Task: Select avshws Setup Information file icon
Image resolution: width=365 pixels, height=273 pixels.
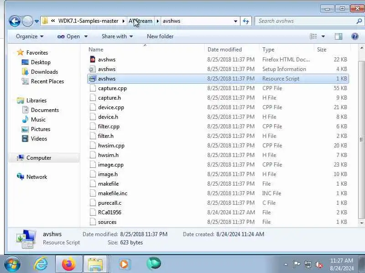Action: click(93, 69)
